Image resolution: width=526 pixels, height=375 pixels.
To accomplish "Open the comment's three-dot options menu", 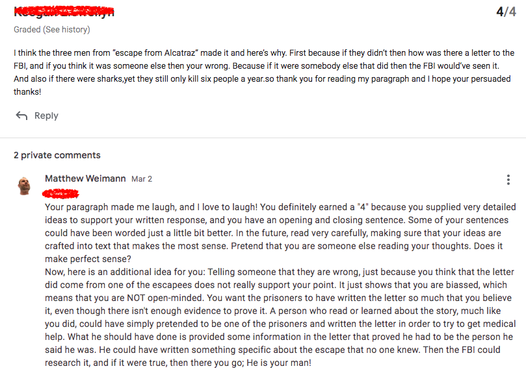I will (x=508, y=180).
